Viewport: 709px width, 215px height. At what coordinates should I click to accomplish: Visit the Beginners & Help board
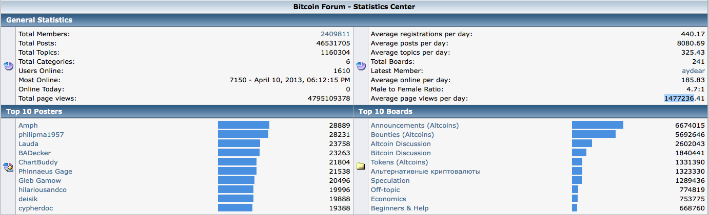click(400, 208)
